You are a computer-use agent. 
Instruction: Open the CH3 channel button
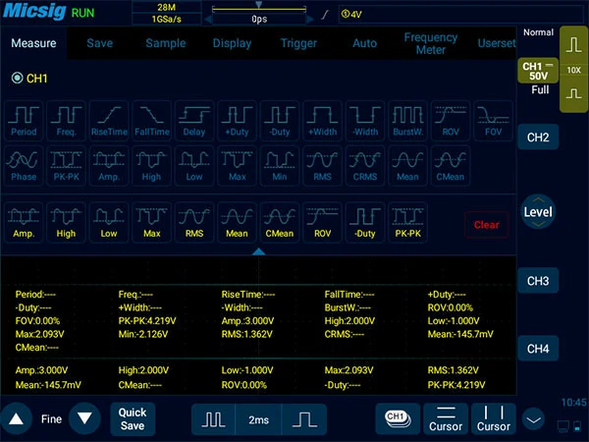click(x=538, y=281)
